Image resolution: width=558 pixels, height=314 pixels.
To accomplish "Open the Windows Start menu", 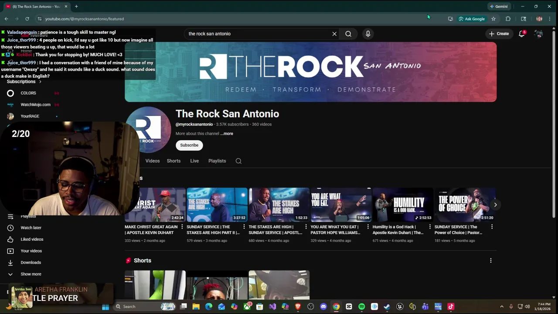I will tap(105, 307).
